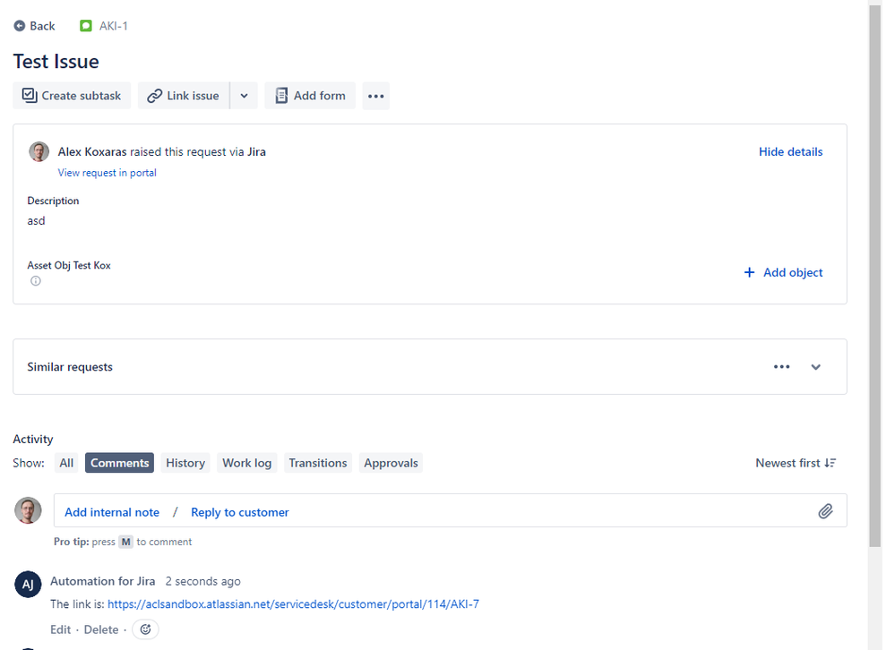Viewport: 895px width, 650px height.
Task: Click the plus icon beside Add object
Action: pos(750,272)
